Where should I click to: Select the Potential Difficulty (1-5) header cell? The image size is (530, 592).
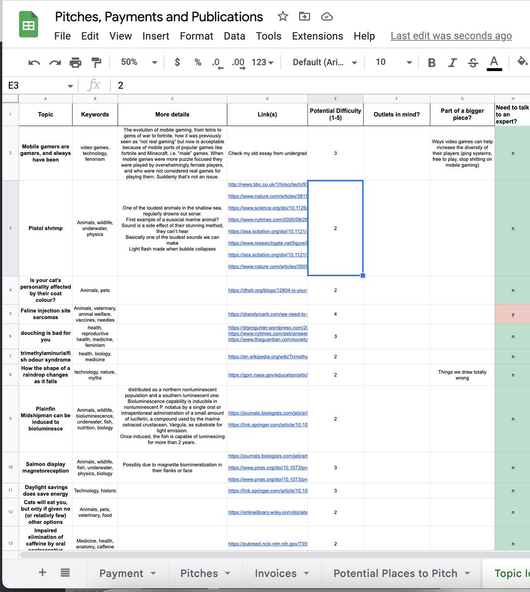point(336,114)
